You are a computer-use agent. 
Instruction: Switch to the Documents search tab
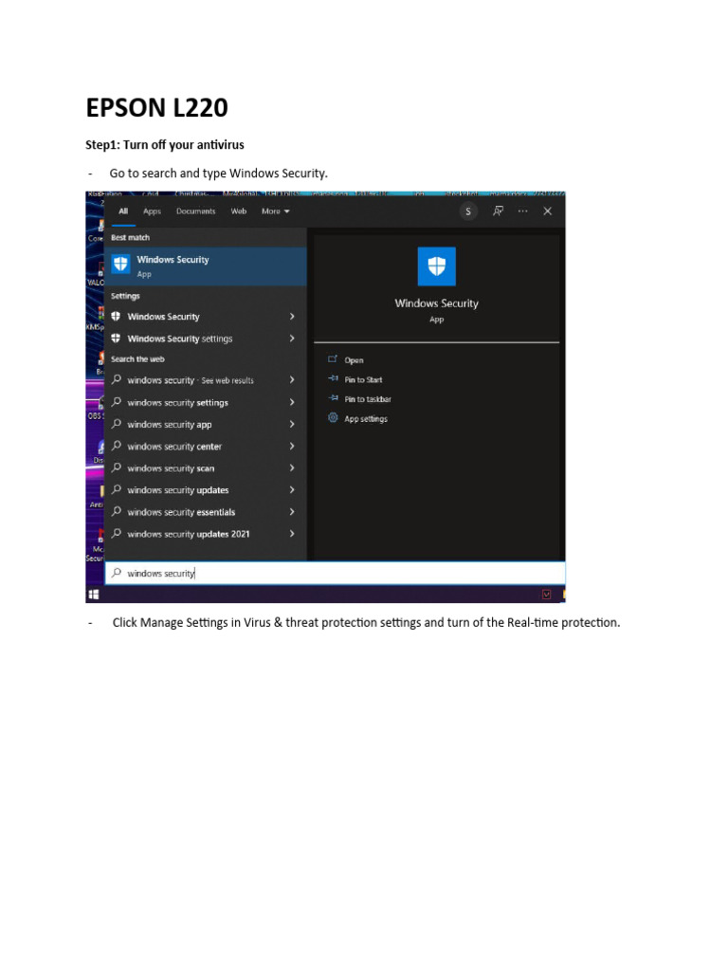(195, 211)
